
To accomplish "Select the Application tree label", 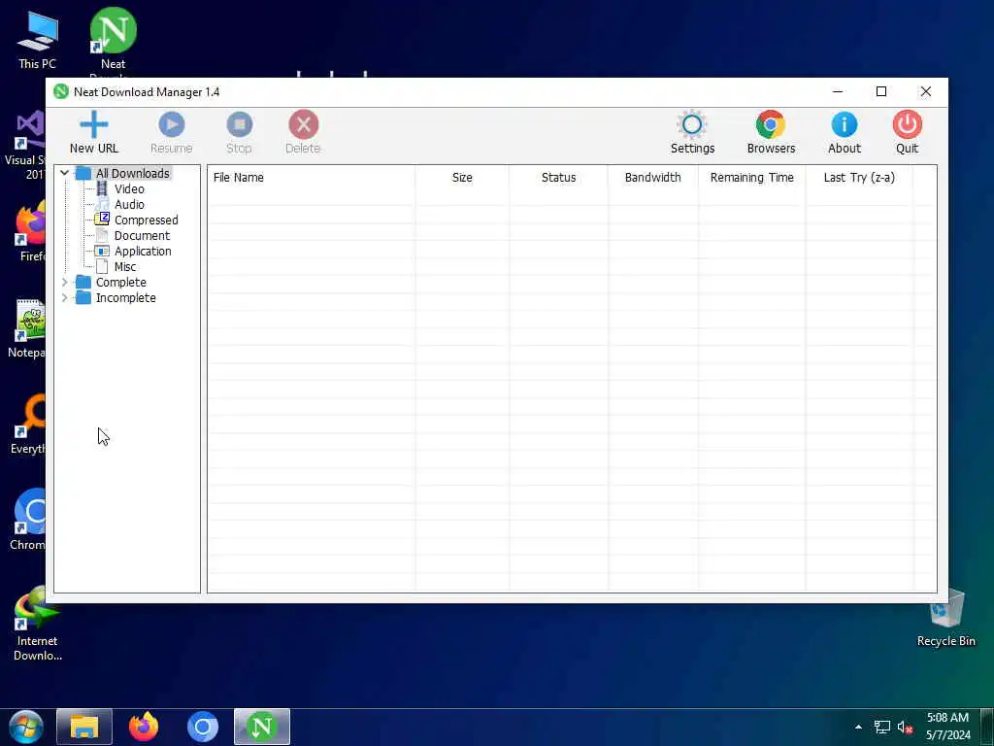I will click(x=143, y=252).
